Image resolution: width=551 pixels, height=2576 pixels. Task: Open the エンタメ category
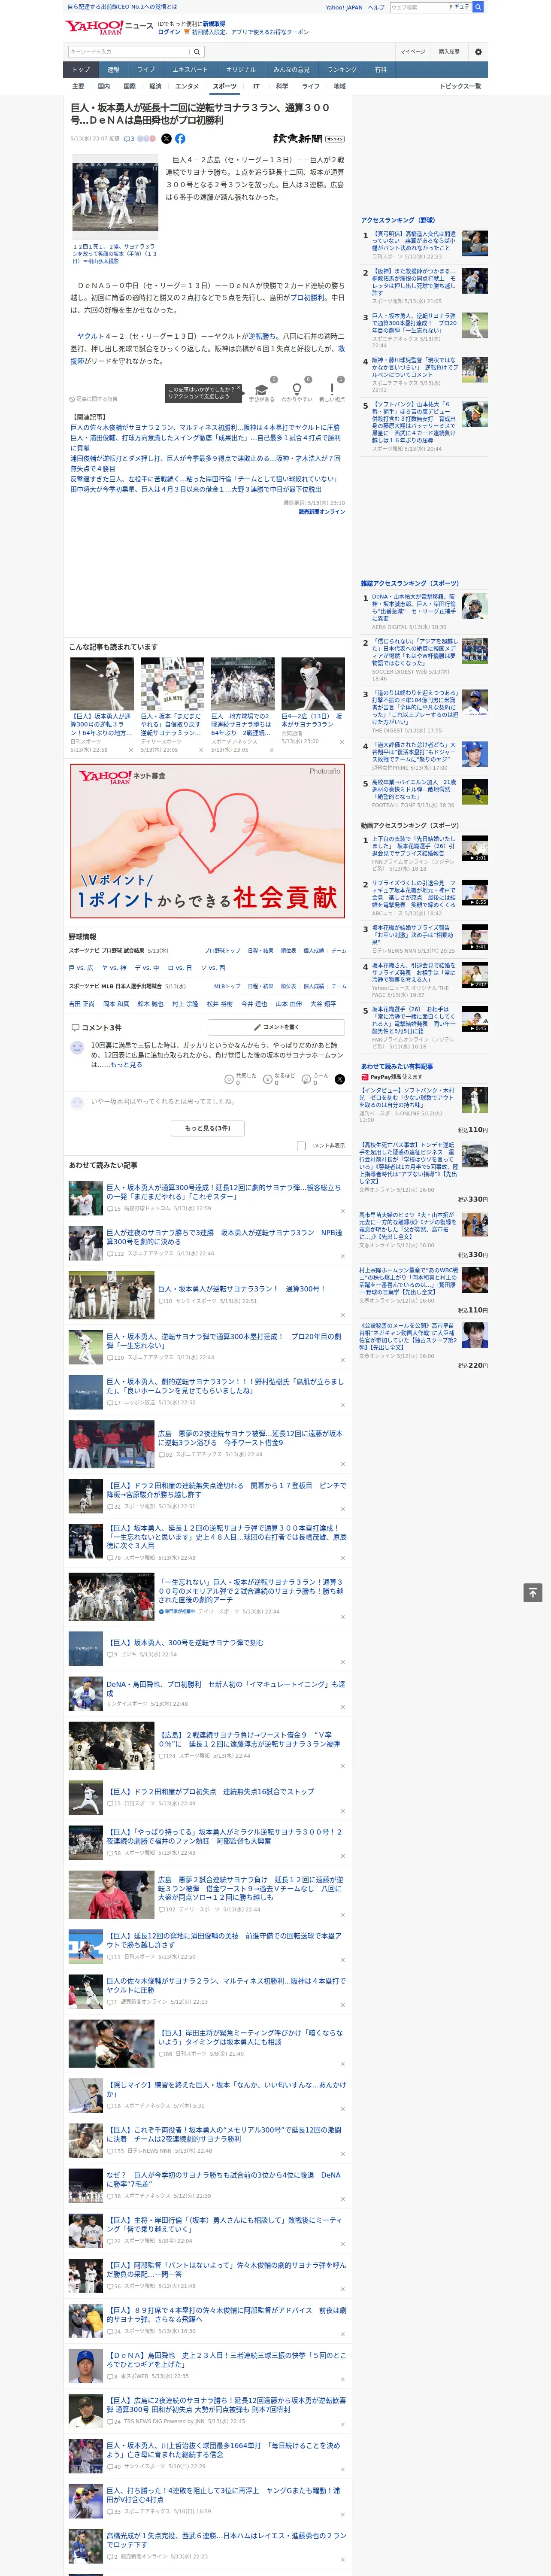point(187,86)
